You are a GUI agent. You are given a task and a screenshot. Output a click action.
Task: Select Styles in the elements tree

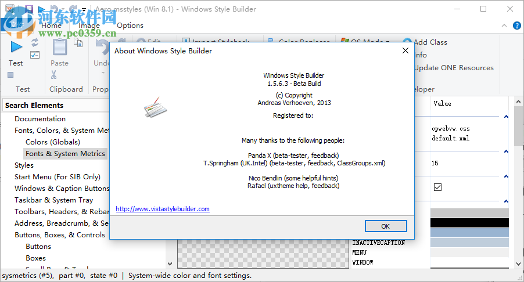coord(24,165)
